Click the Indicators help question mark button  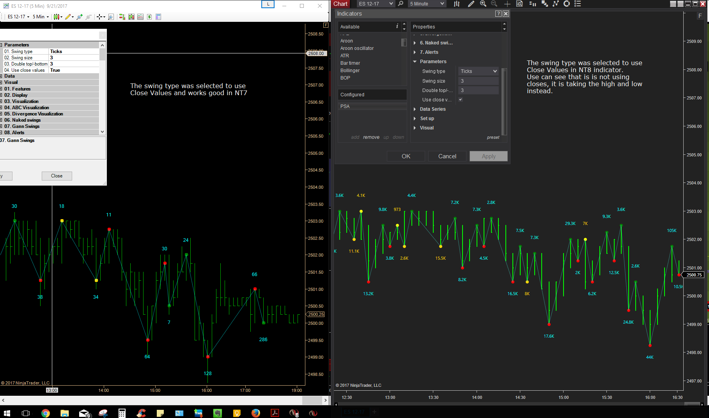click(498, 14)
